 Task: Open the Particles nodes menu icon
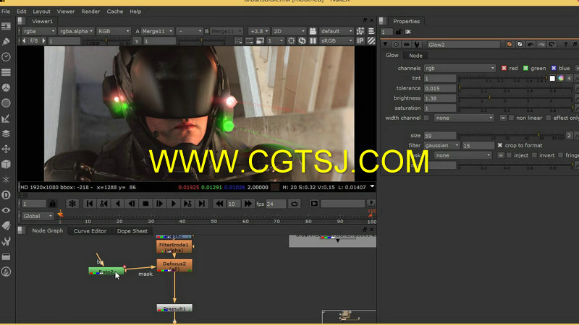pyautogui.click(x=6, y=179)
